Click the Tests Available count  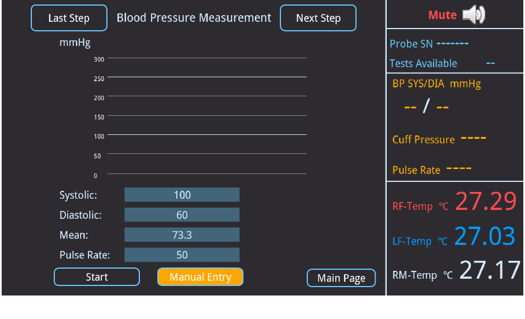[x=490, y=63]
